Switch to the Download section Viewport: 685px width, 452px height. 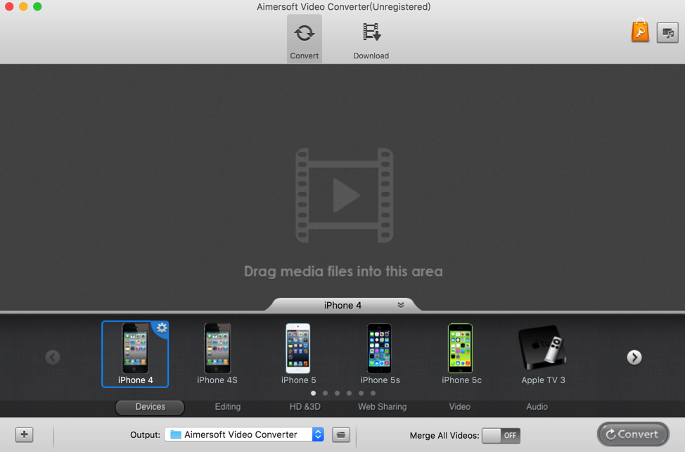pos(371,41)
